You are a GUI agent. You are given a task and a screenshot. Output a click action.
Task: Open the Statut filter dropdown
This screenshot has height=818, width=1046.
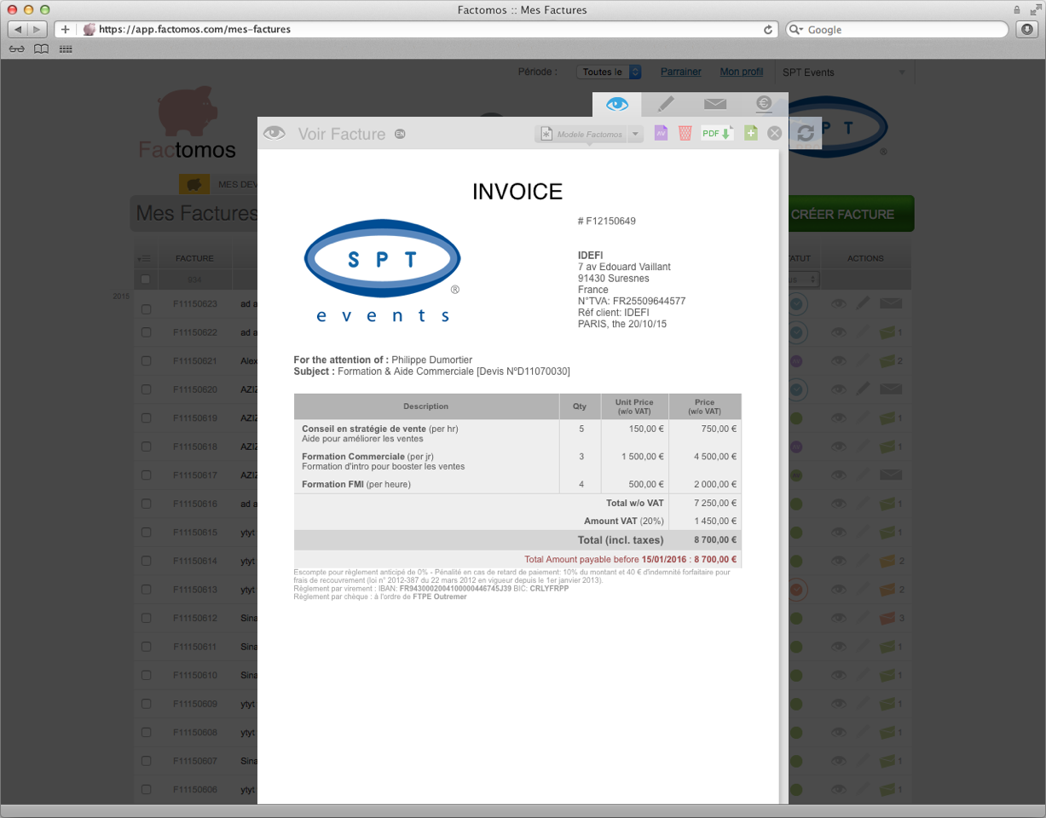click(x=805, y=279)
